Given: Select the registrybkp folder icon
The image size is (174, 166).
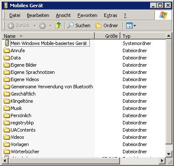Looking at the screenshot, I should point(7,123).
